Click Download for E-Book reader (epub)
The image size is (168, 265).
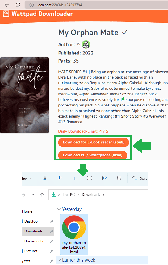(94, 142)
